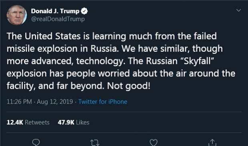Open Donald J. Trump's profile picture

pyautogui.click(x=17, y=15)
